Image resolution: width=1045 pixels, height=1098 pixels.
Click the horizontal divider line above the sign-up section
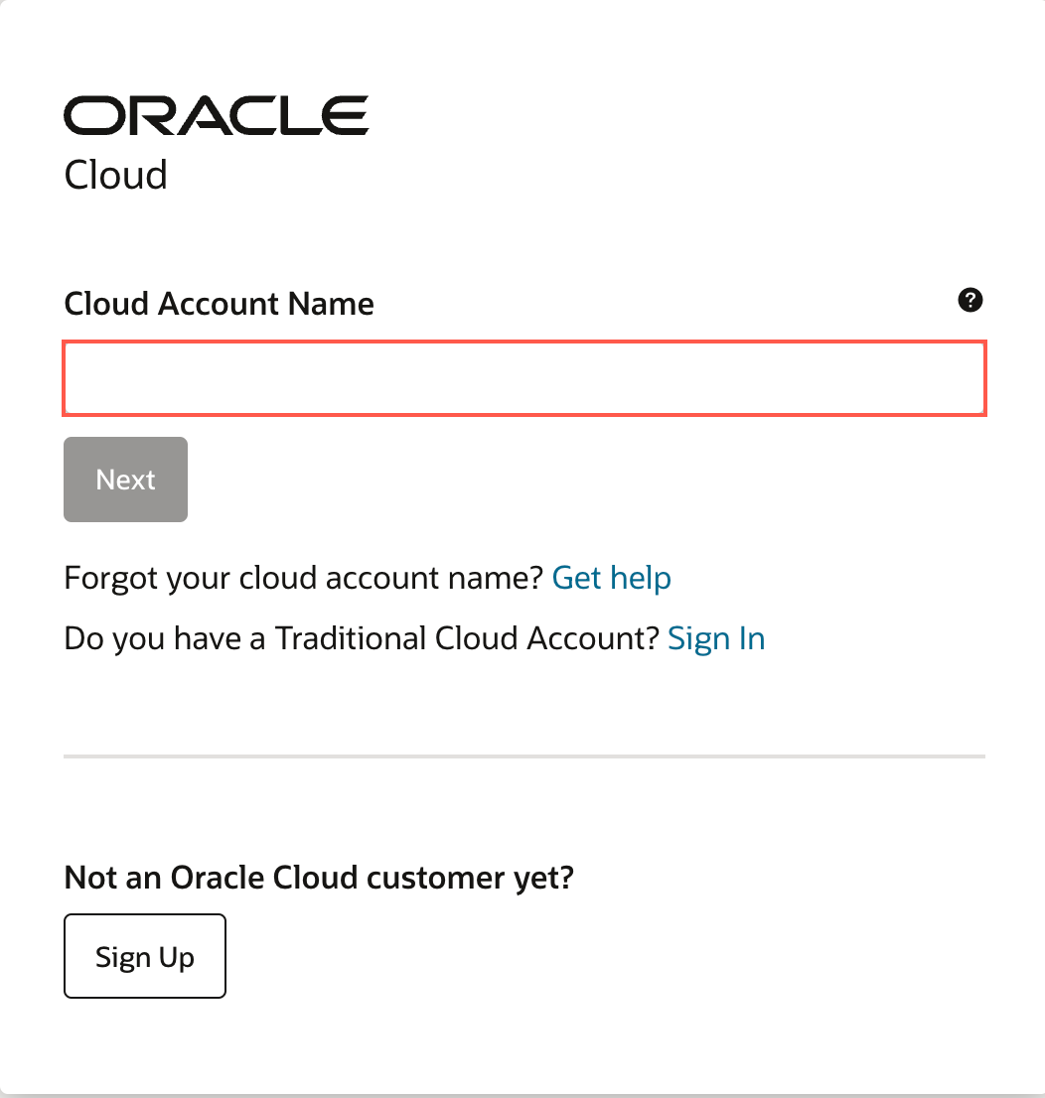[x=524, y=756]
